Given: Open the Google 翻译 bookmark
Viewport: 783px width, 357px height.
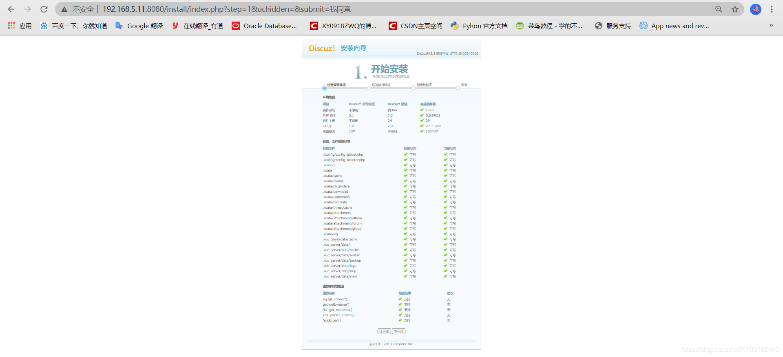Looking at the screenshot, I should pos(139,26).
